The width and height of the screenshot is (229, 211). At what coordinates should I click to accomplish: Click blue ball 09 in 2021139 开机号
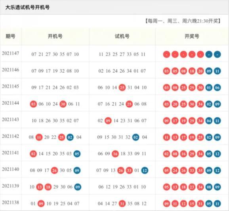[78, 187]
